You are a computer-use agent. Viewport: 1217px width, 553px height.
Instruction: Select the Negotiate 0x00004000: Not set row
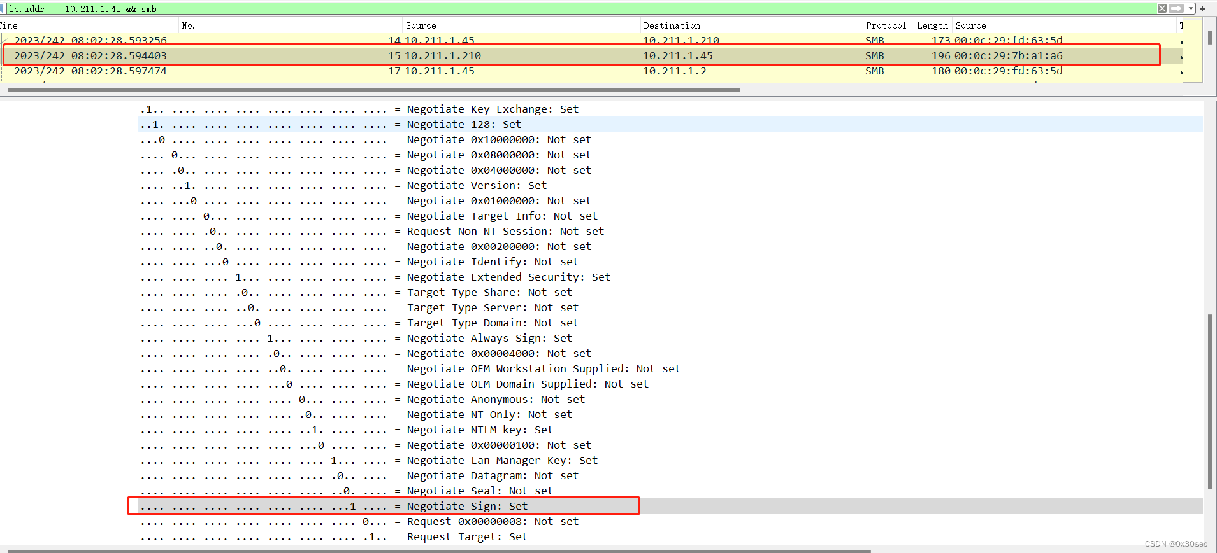[x=670, y=354]
